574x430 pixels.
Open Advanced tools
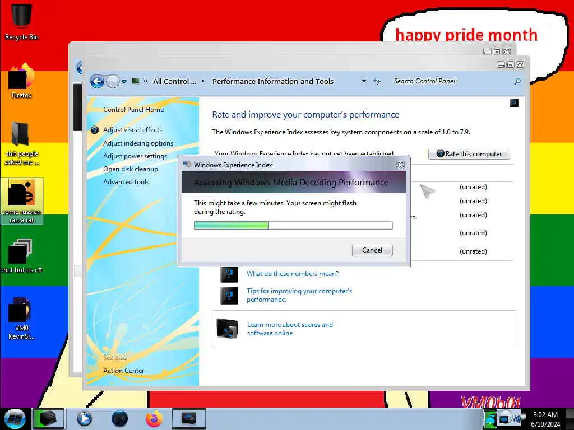126,182
